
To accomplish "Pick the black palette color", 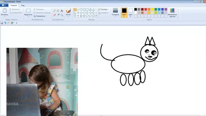I will pos(136,9).
